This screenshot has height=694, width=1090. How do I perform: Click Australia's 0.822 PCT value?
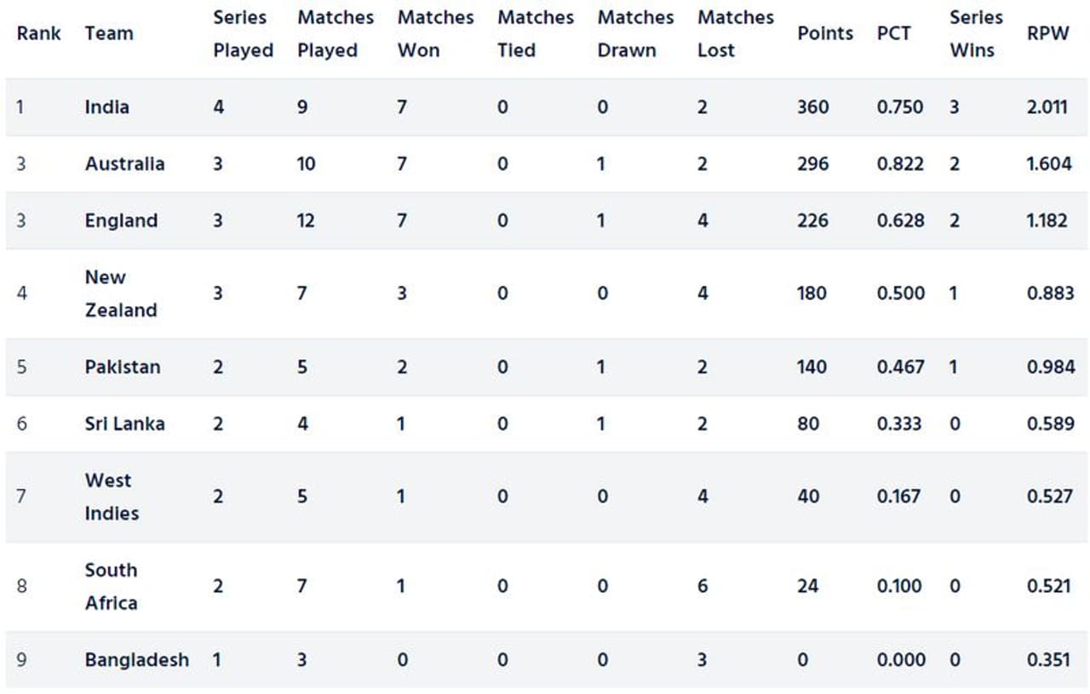[900, 164]
